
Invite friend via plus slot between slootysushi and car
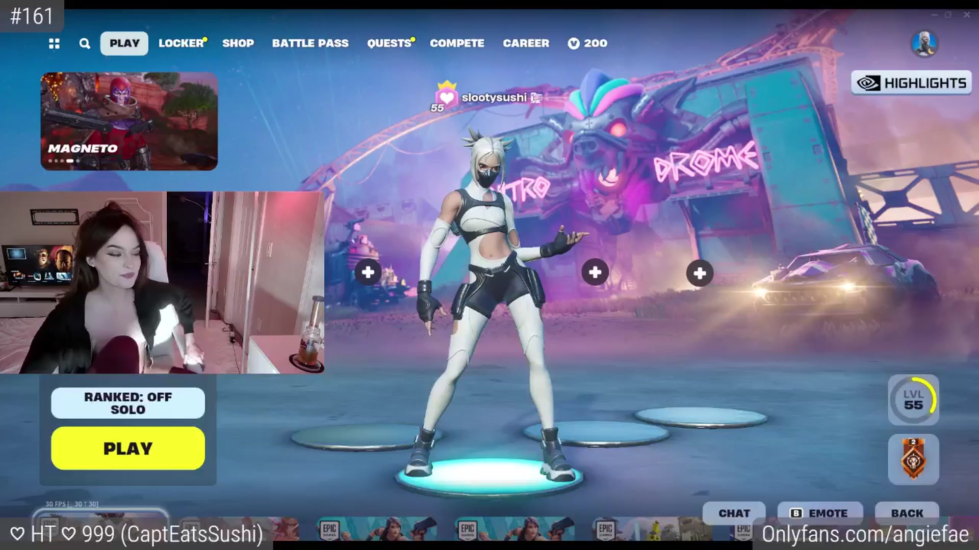(595, 272)
